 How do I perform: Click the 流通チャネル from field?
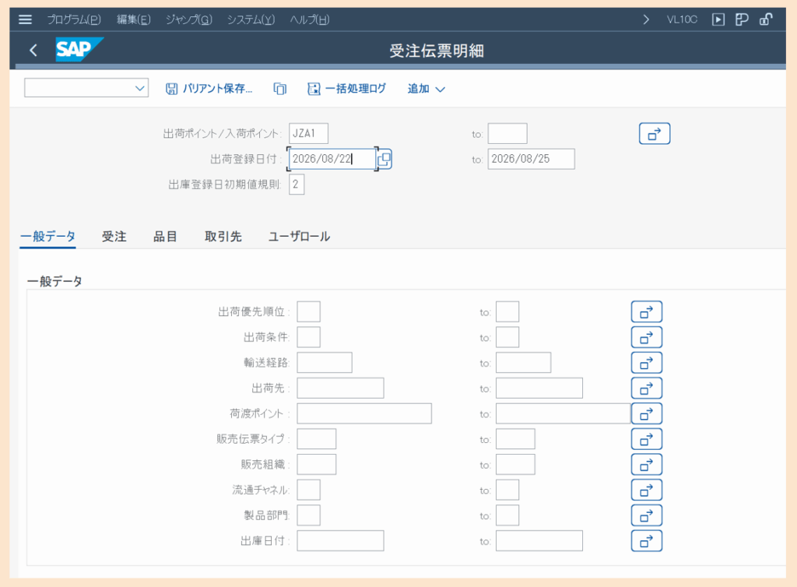click(308, 490)
